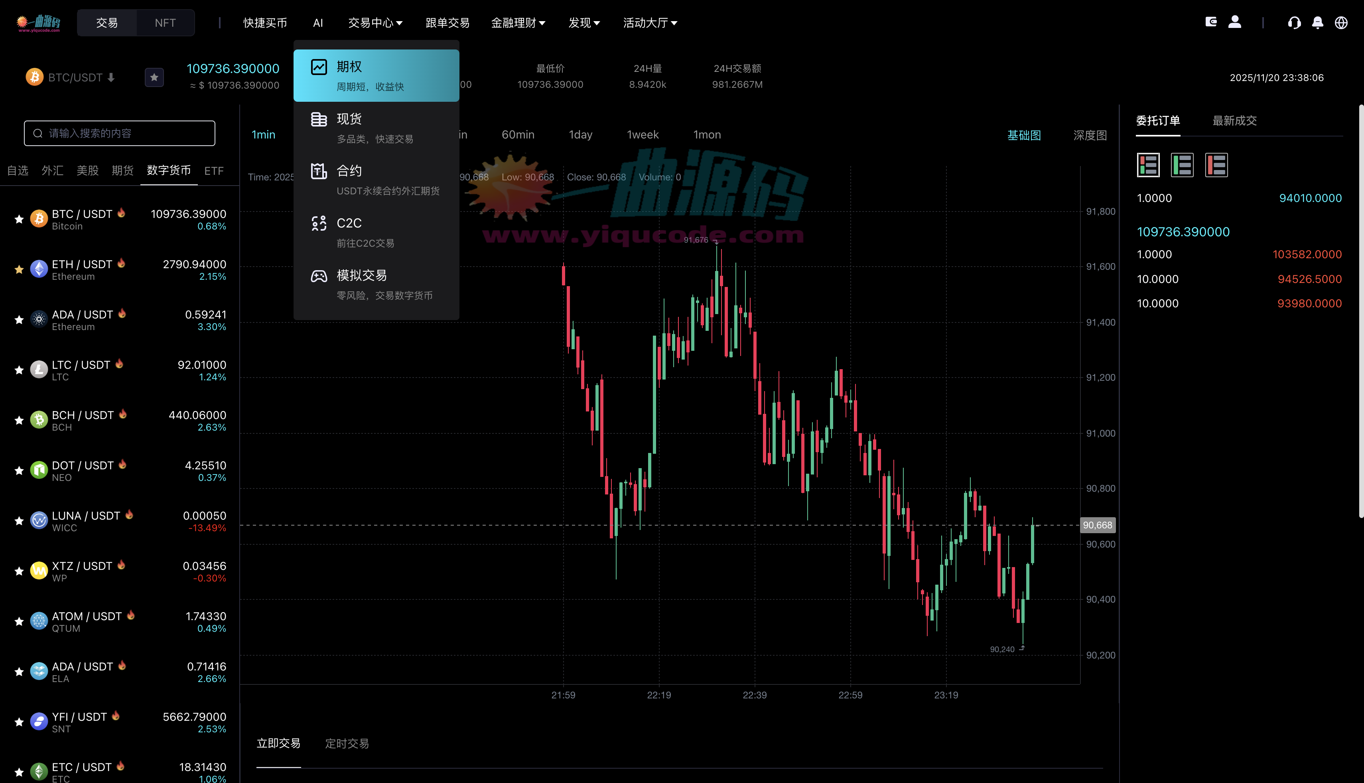
Task: Click the 快捷买币 link
Action: click(x=265, y=23)
